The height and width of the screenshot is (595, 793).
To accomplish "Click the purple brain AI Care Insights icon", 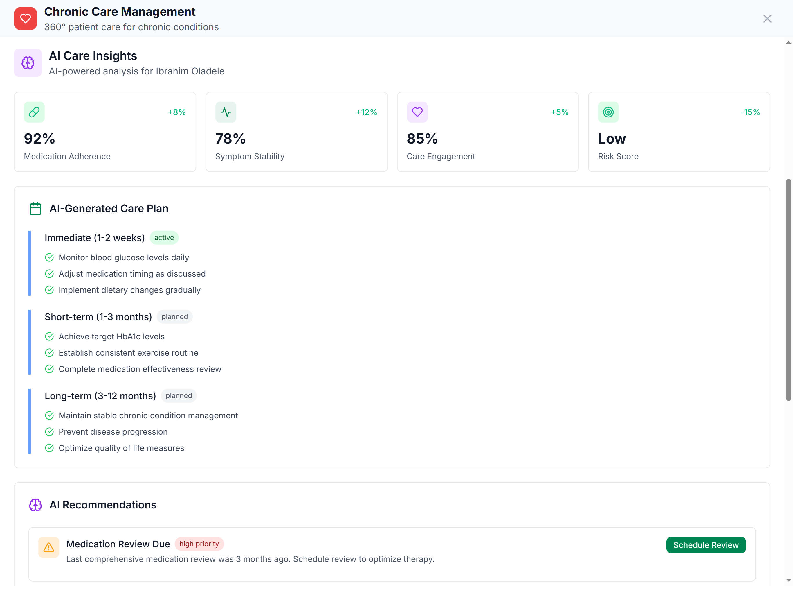I will 28,63.
